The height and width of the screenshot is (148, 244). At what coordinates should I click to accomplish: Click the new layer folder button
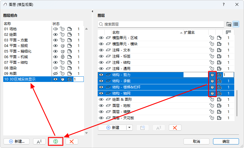[143, 128]
